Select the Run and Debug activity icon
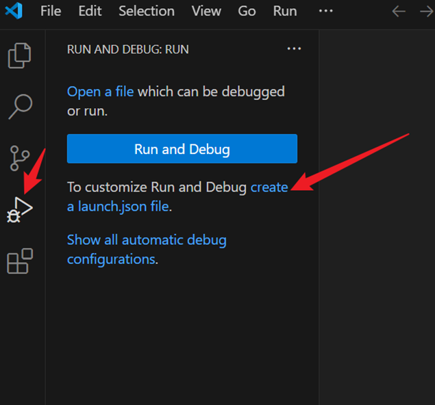The width and height of the screenshot is (435, 405). click(x=19, y=210)
